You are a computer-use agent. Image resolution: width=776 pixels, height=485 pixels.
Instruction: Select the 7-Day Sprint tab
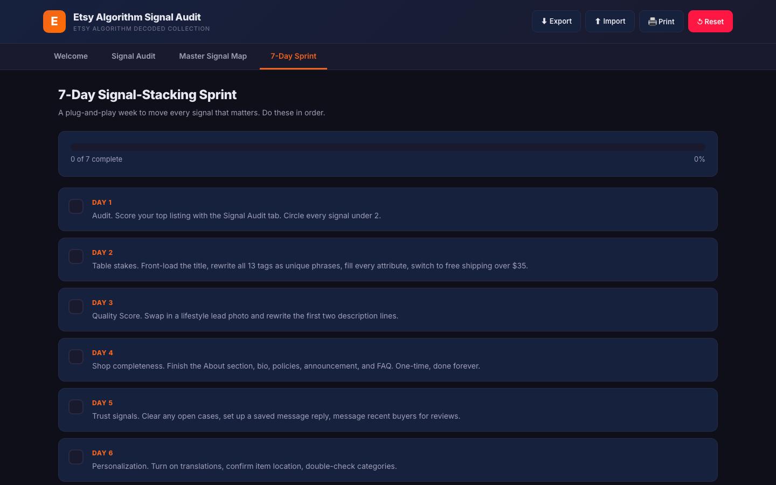293,56
